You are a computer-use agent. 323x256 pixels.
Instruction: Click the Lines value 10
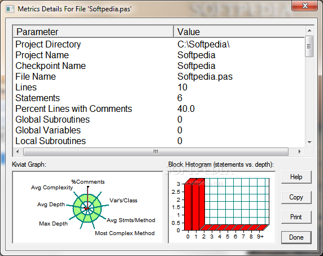(182, 87)
